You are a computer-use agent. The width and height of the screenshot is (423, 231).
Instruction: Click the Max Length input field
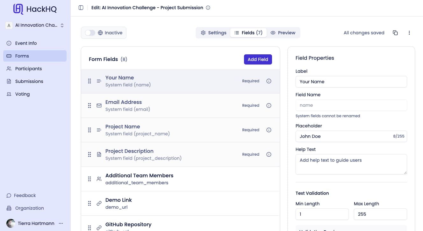click(380, 214)
